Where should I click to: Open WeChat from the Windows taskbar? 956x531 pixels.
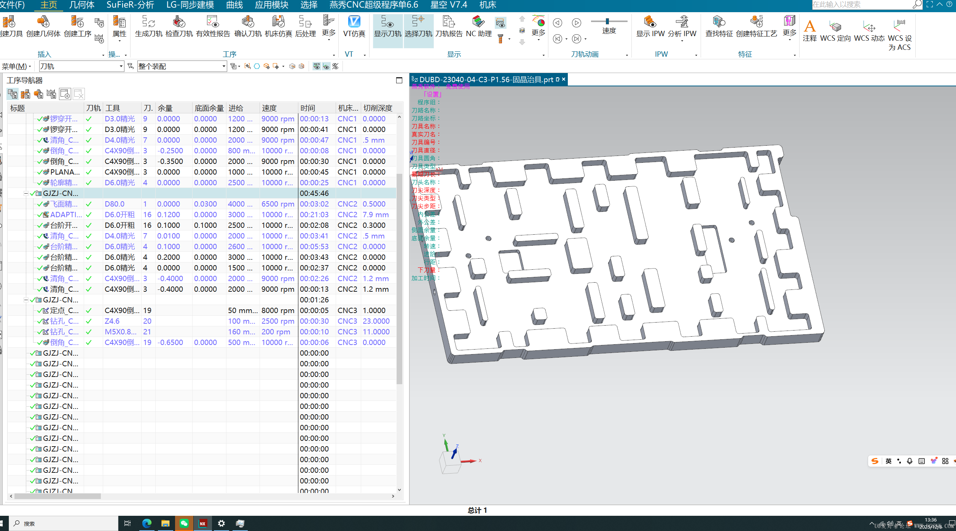pyautogui.click(x=184, y=523)
